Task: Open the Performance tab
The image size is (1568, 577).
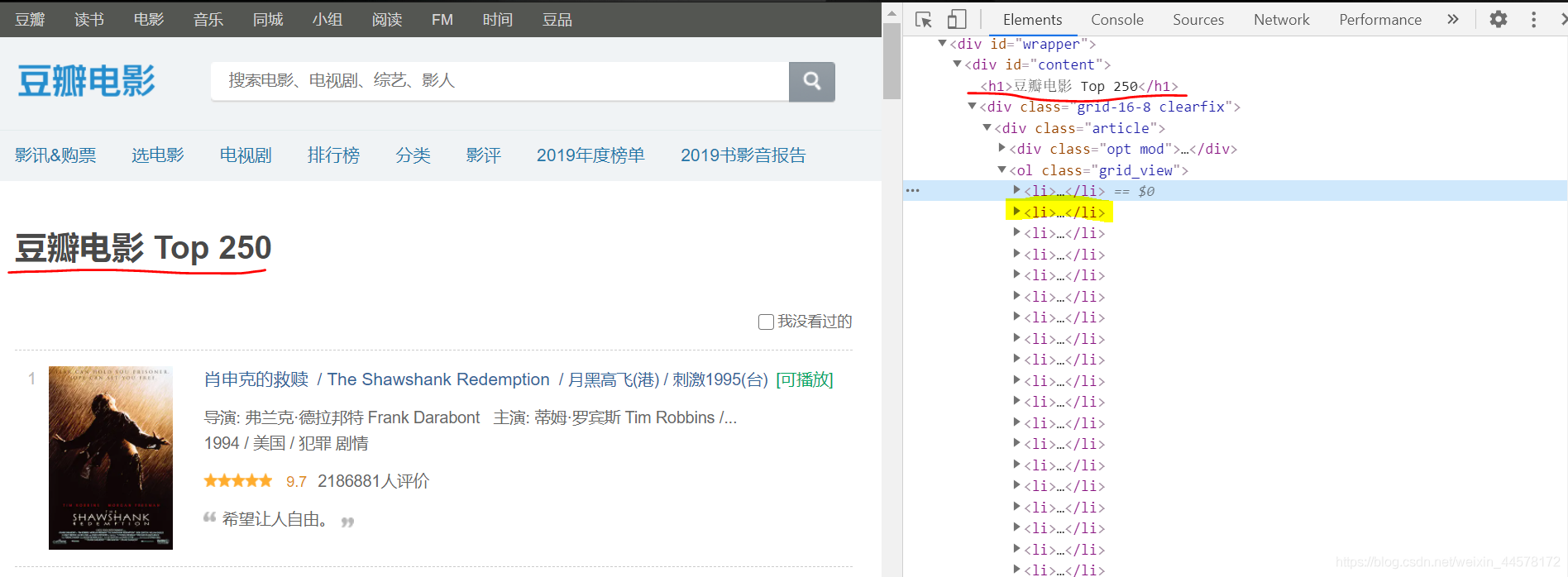Action: 1379,20
